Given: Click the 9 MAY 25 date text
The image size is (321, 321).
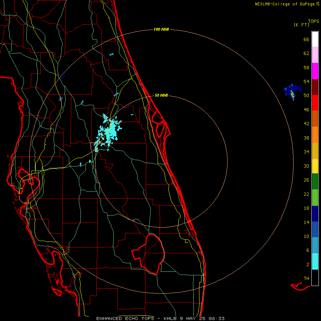Looking at the screenshot, I should tap(193, 319).
